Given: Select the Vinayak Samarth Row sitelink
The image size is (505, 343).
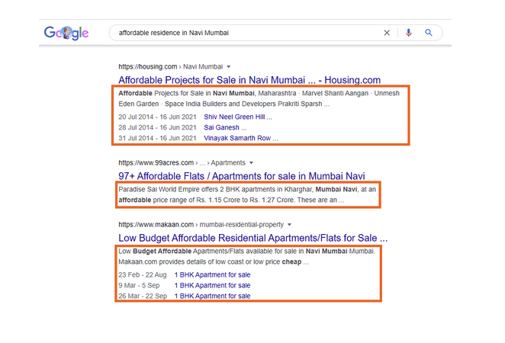Looking at the screenshot, I should click(241, 138).
